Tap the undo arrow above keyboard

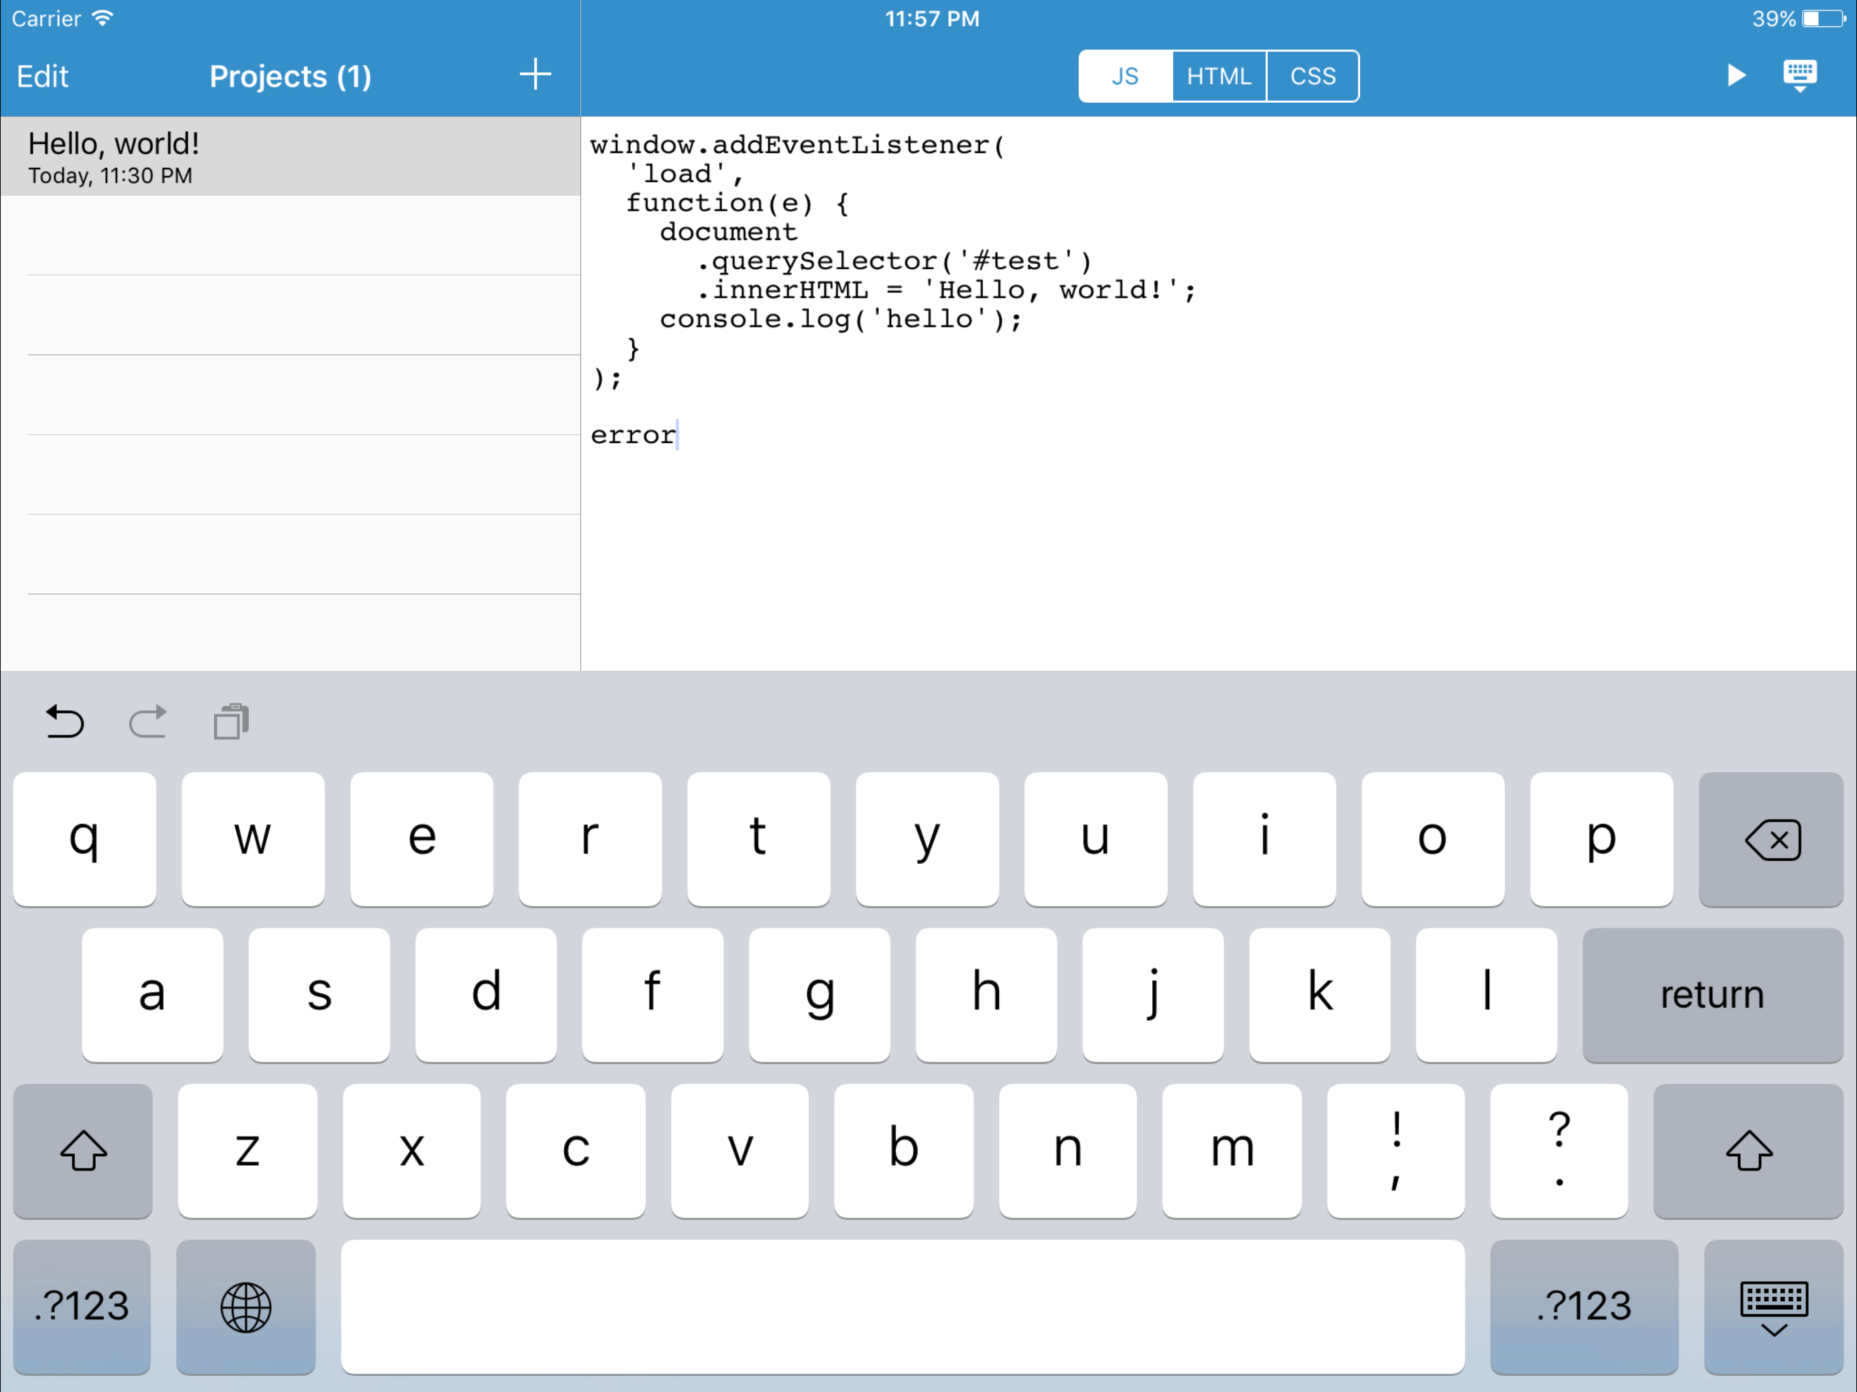[65, 721]
